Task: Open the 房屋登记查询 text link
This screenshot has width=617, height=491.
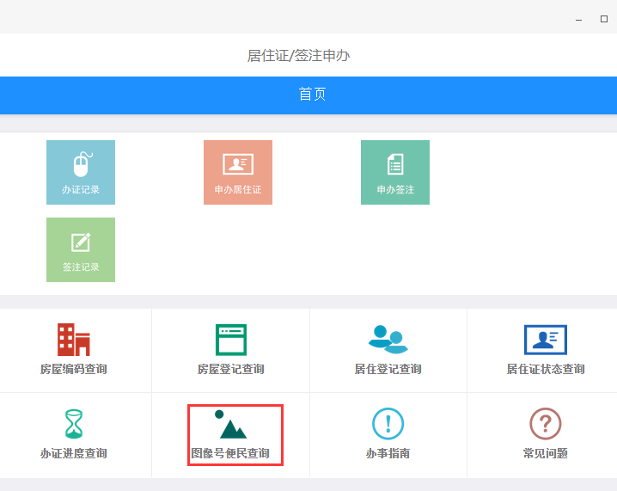Action: [x=231, y=370]
